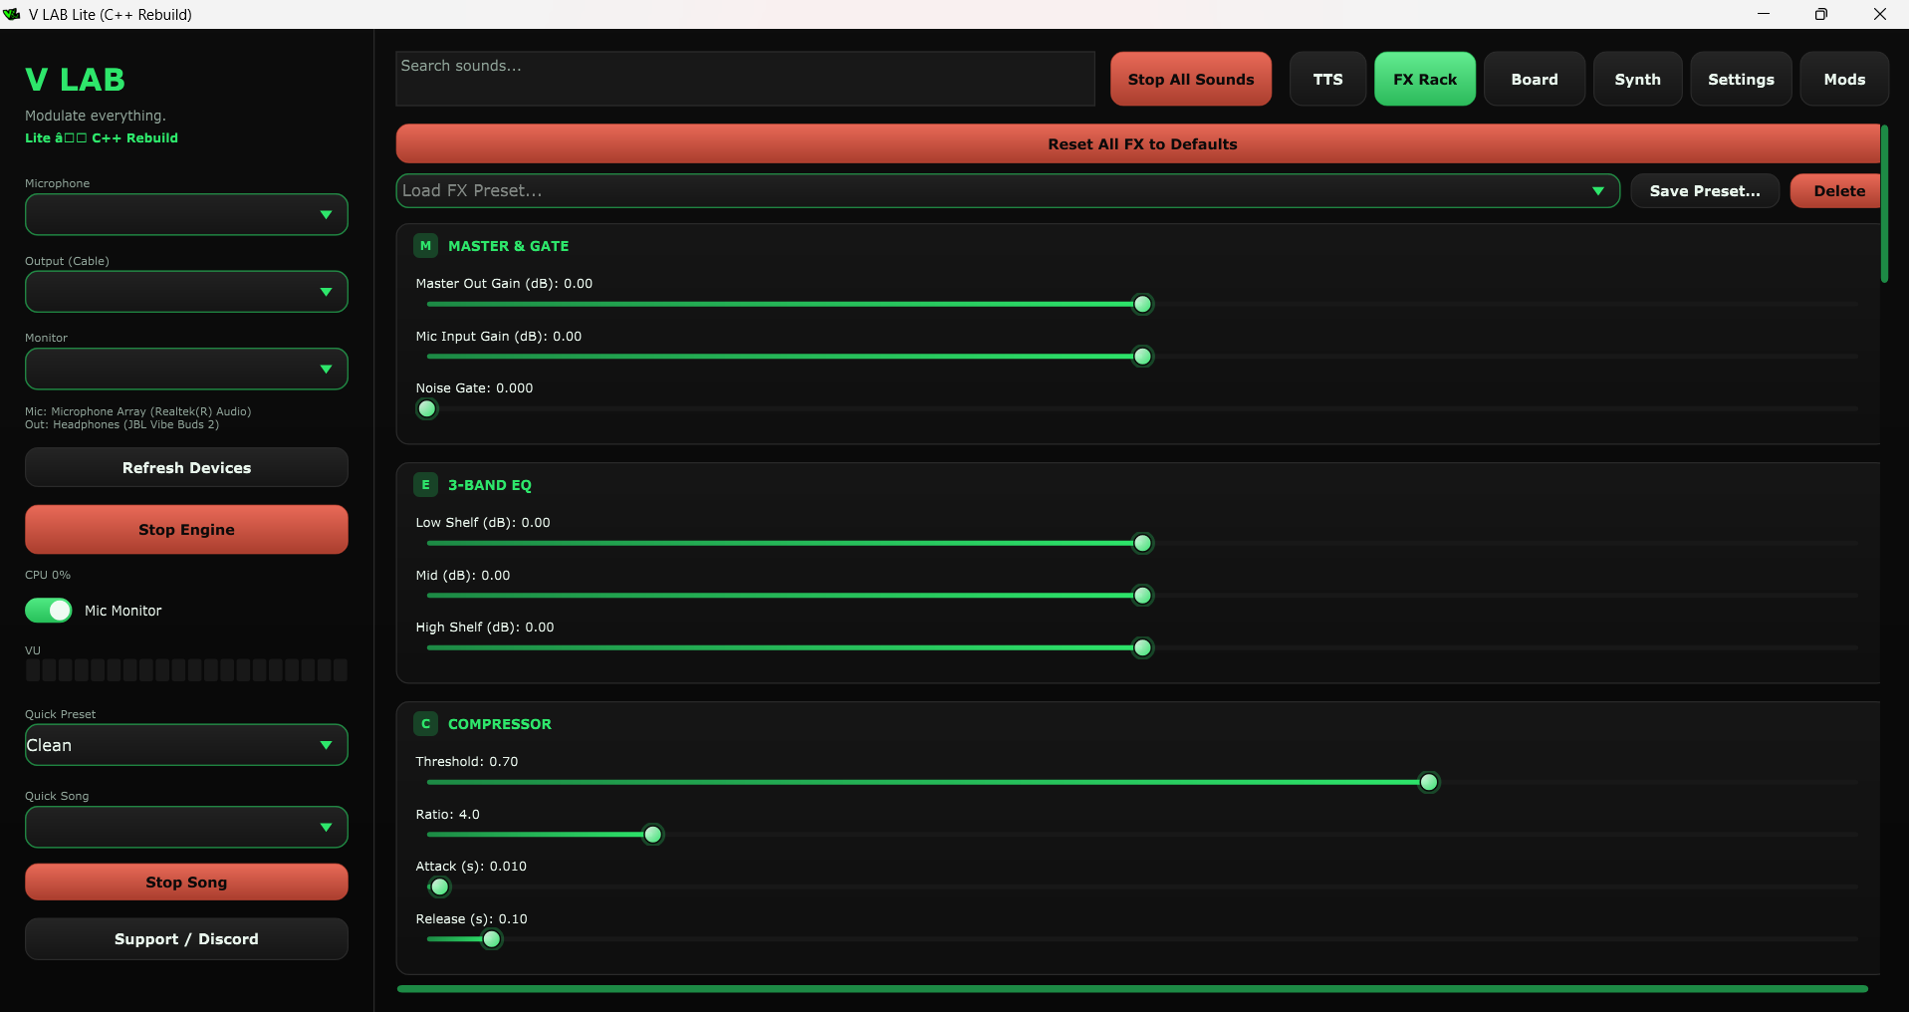Click the CPU 0% readout
Viewport: 1909px width, 1012px height.
coord(48,575)
